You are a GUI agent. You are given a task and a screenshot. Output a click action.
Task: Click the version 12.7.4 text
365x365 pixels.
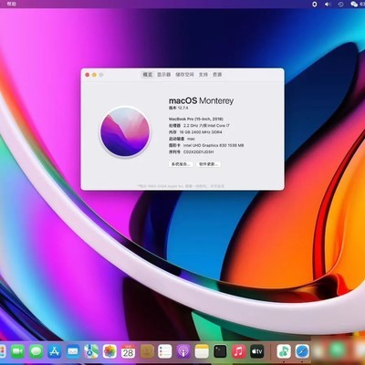tap(179, 108)
